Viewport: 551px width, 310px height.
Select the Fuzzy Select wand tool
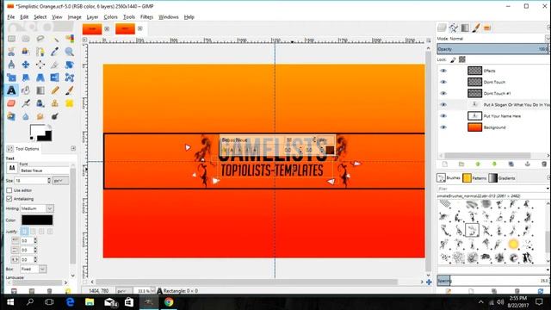click(55, 39)
